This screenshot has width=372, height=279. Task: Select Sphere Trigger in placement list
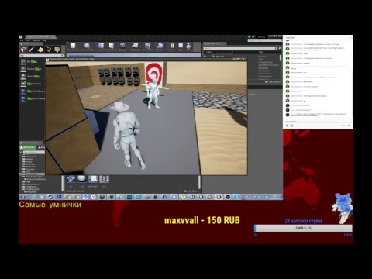33,76
